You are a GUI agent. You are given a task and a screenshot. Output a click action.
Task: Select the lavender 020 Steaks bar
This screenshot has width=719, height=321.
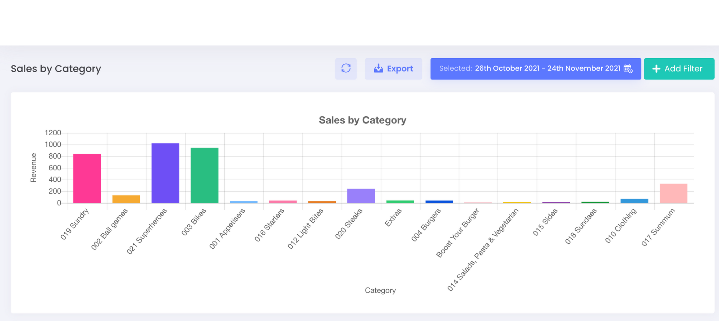click(361, 196)
